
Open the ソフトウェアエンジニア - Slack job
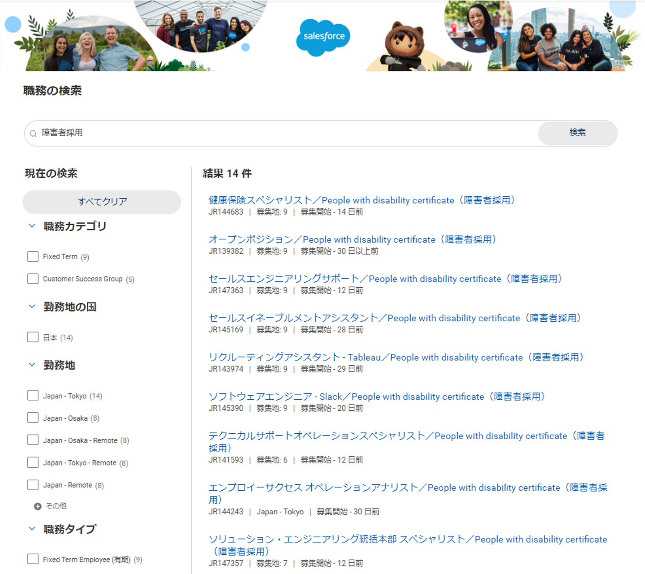[378, 397]
